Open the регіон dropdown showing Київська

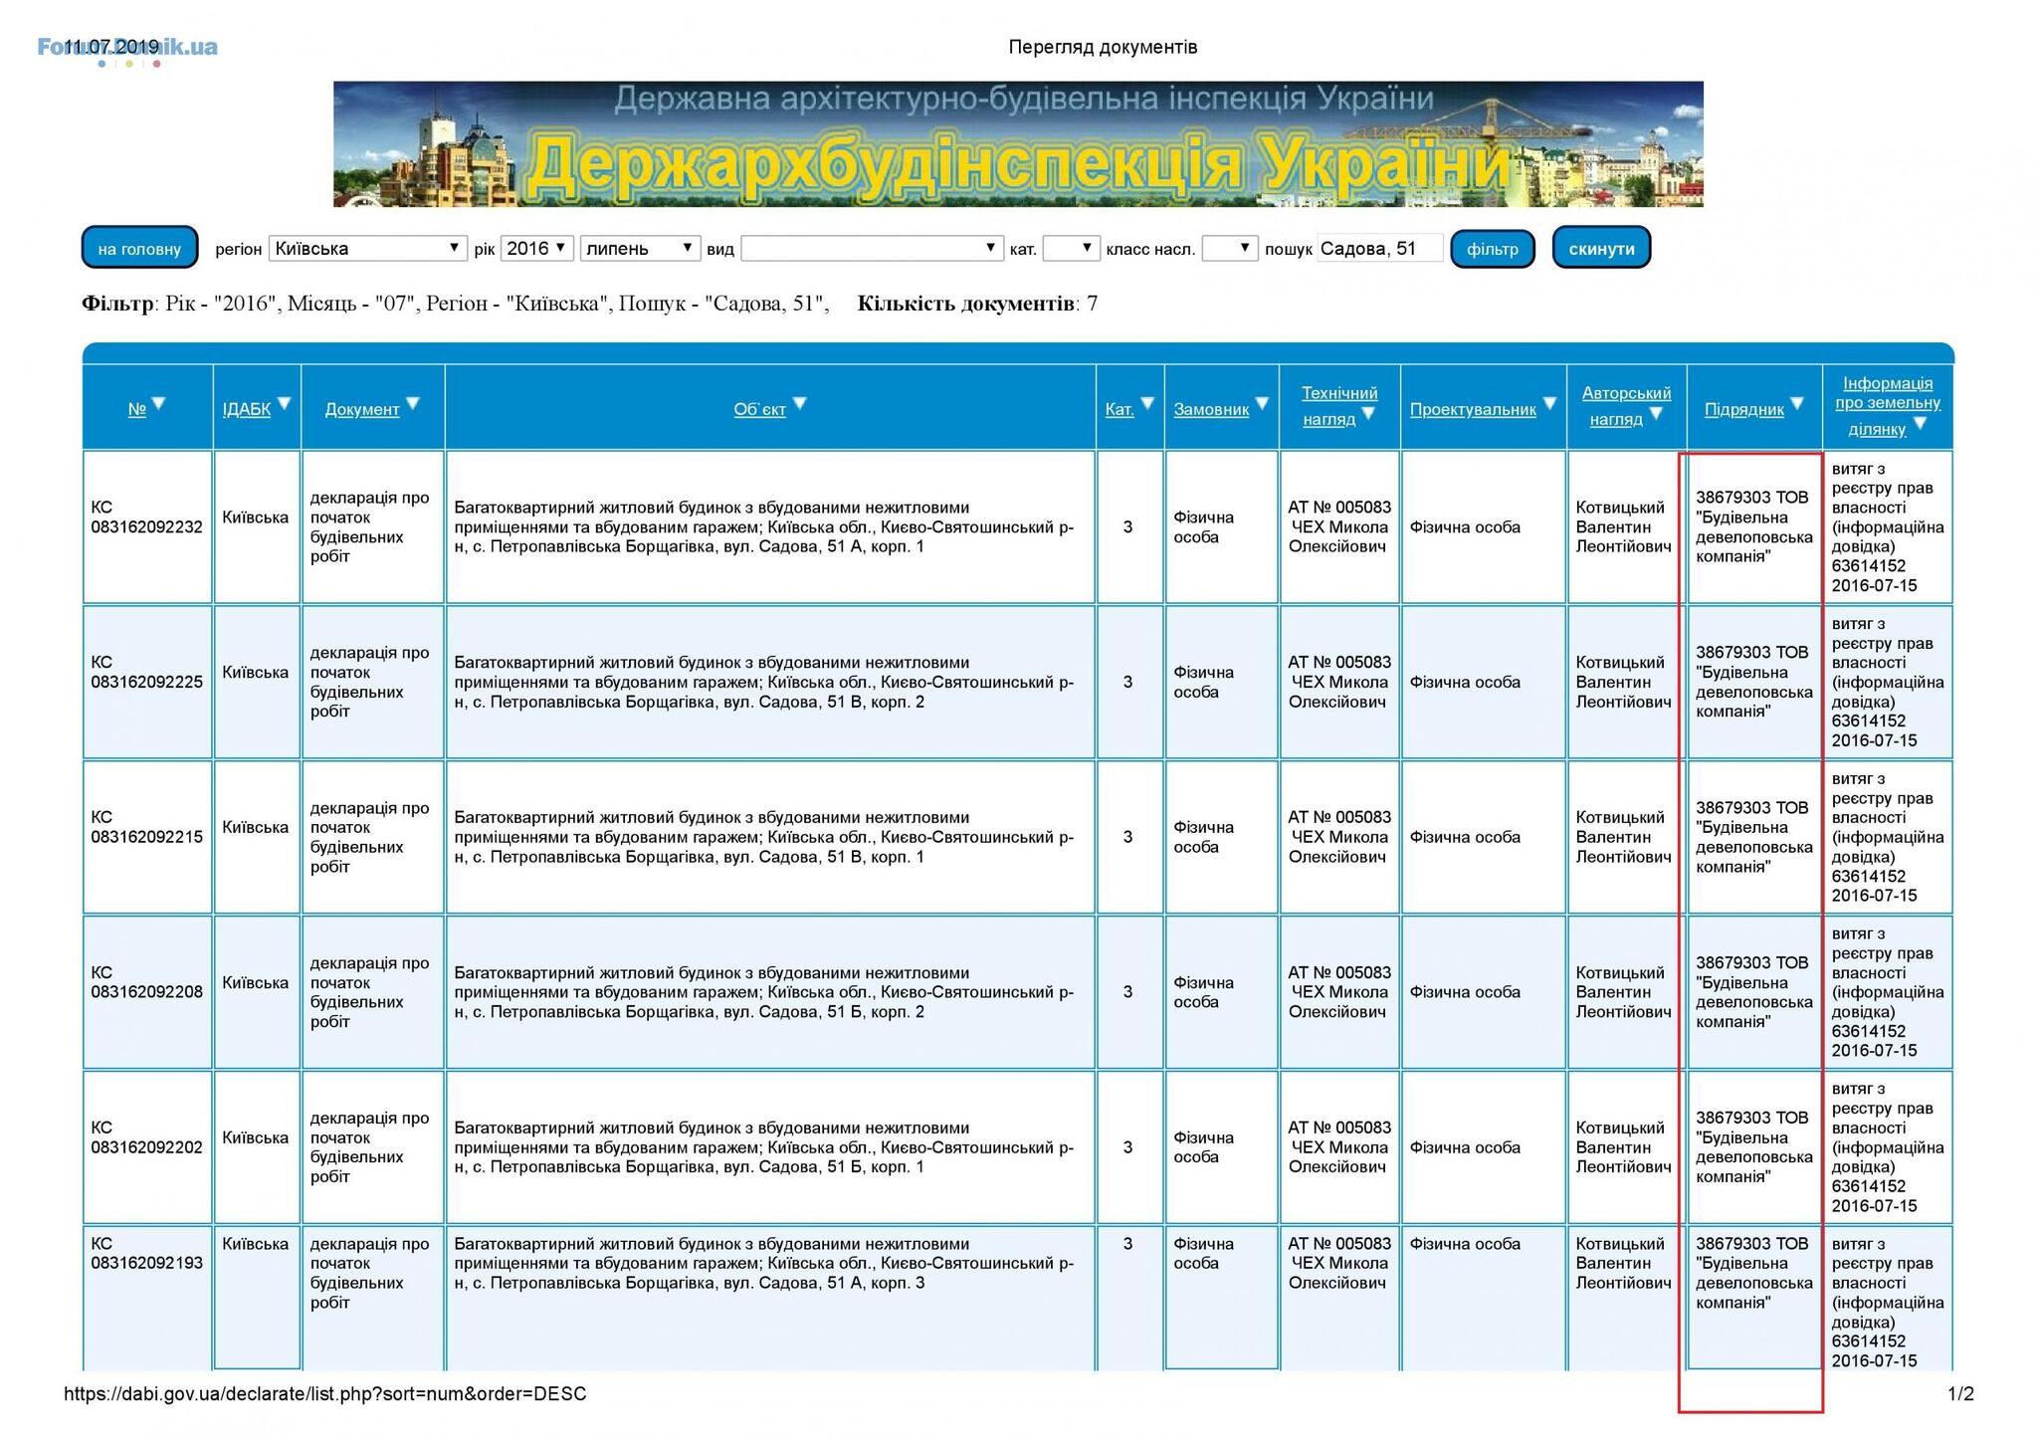click(367, 248)
